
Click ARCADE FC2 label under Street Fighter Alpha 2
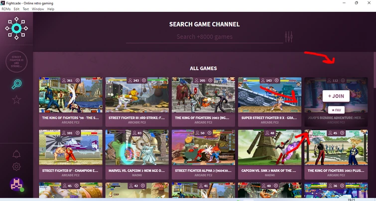coord(203,175)
